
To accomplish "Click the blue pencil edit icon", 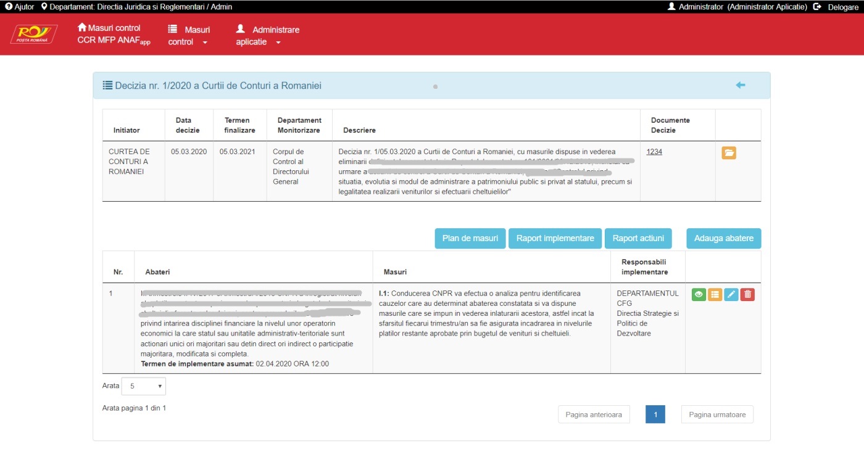I will pyautogui.click(x=731, y=295).
